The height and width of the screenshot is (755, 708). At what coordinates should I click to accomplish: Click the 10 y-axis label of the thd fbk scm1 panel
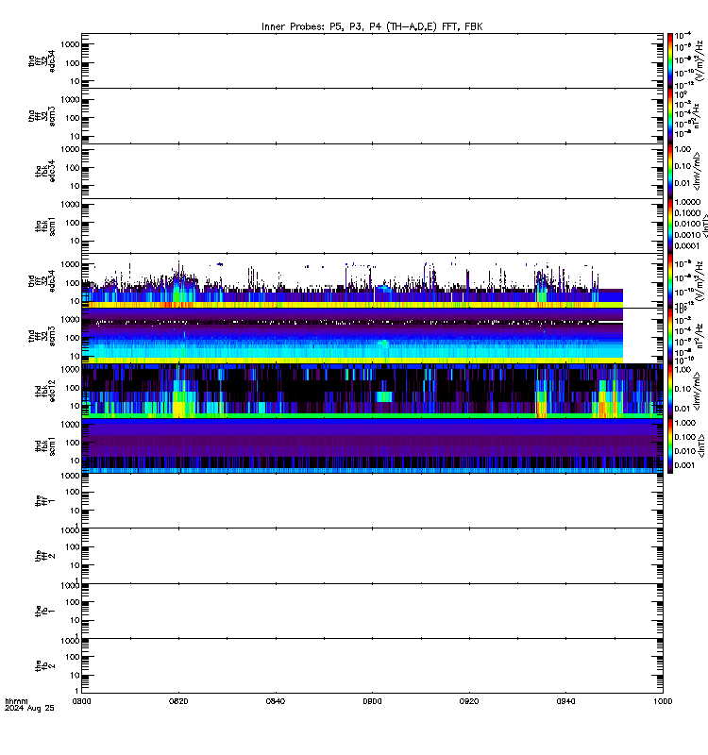(x=75, y=461)
